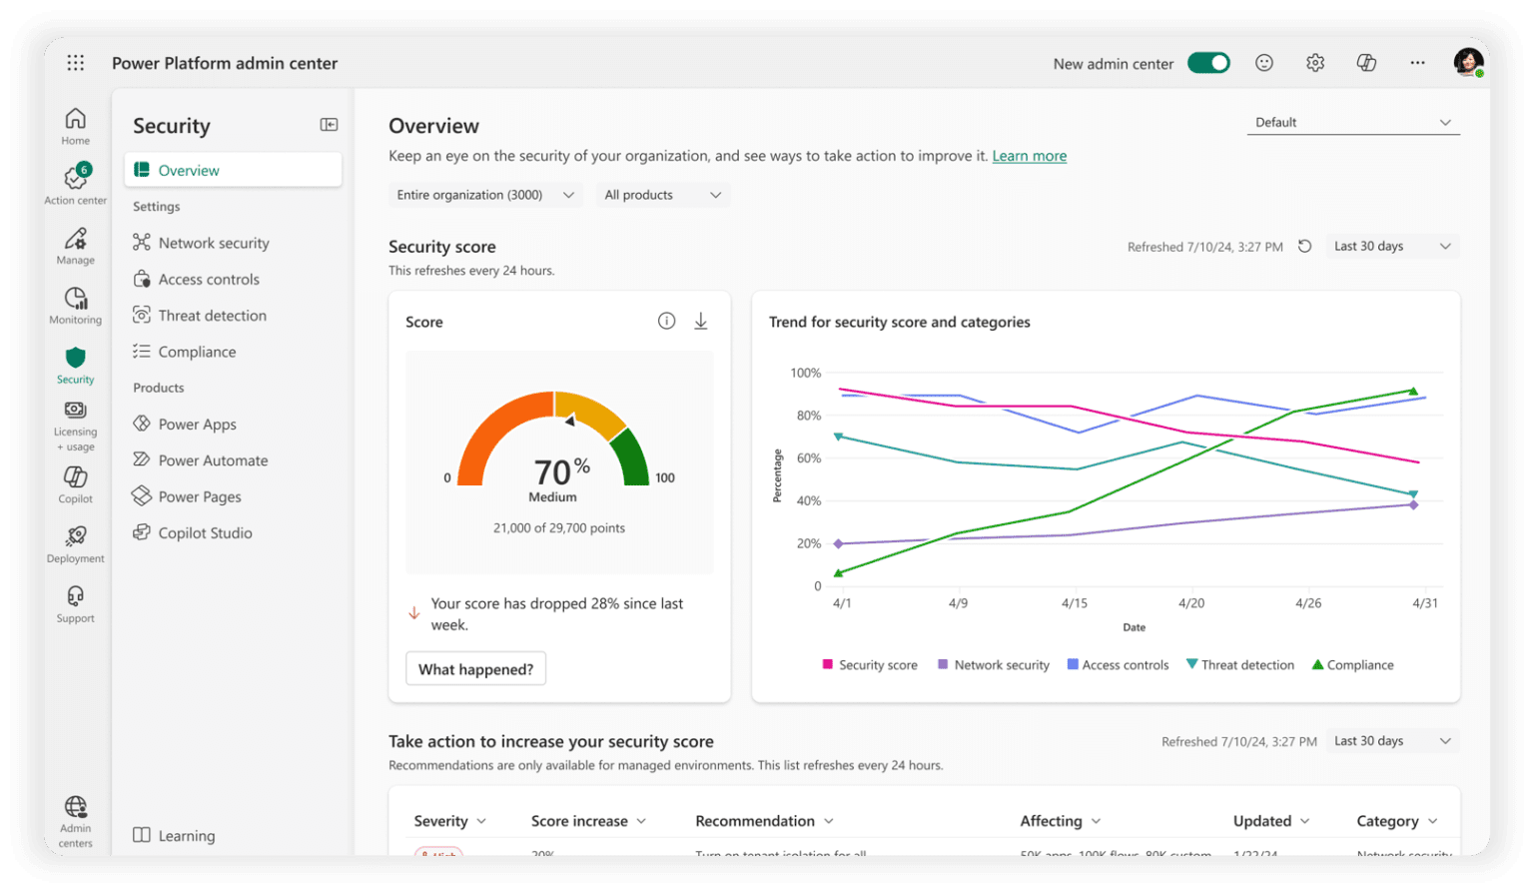This screenshot has height=893, width=1534.
Task: Toggle the New admin center switch
Action: 1208,62
